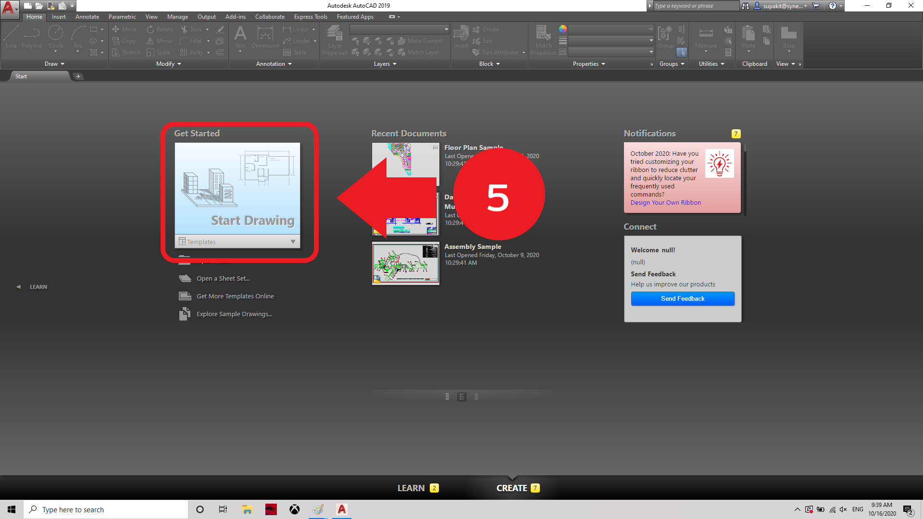Click Explore Sample Drawings icon
This screenshot has height=519, width=923.
185,314
